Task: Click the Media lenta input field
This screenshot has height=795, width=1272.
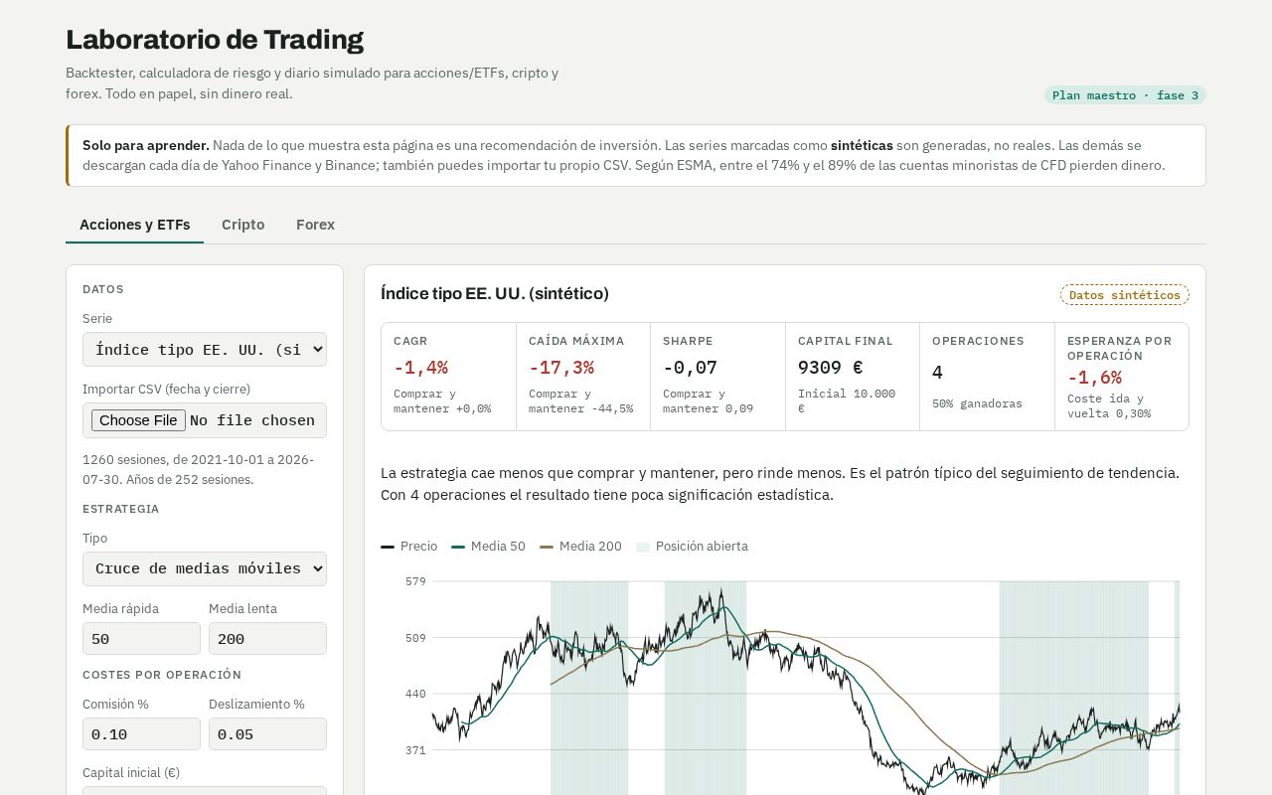Action: click(x=267, y=639)
